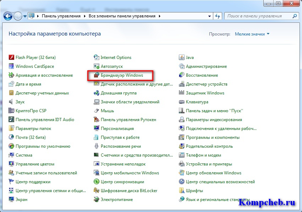Open the Центр синхронизации green icon
This screenshot has width=302, height=212.
(x=96, y=182)
